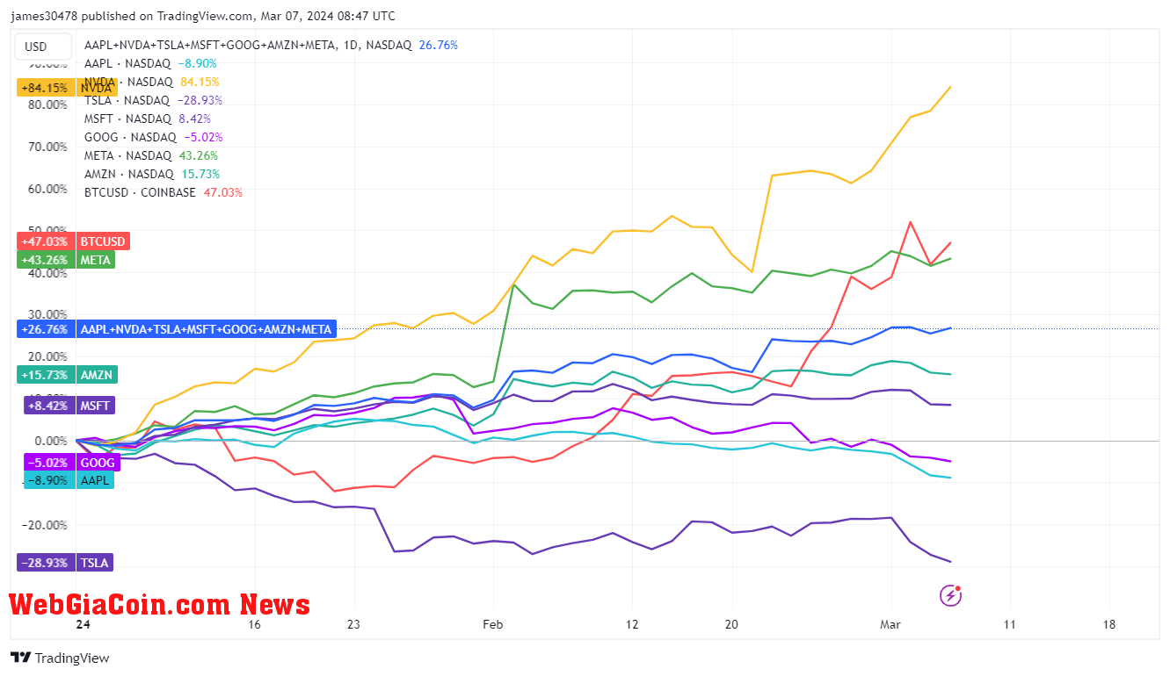Click the 20 date on the time axis
1170x676 pixels.
[731, 625]
